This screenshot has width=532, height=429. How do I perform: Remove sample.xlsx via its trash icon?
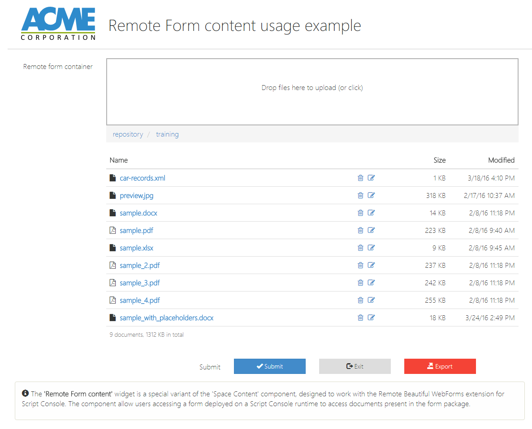(360, 248)
